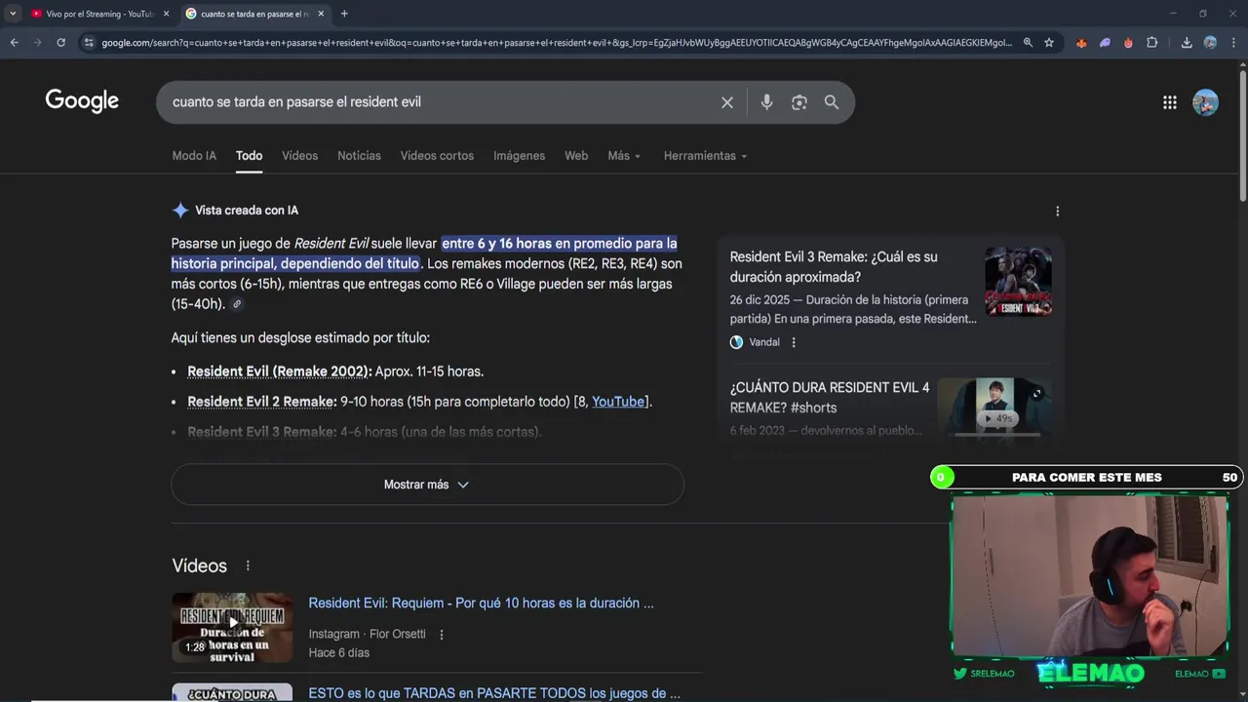Switch to the Imágenes tab
This screenshot has width=1248, height=702.
point(519,156)
